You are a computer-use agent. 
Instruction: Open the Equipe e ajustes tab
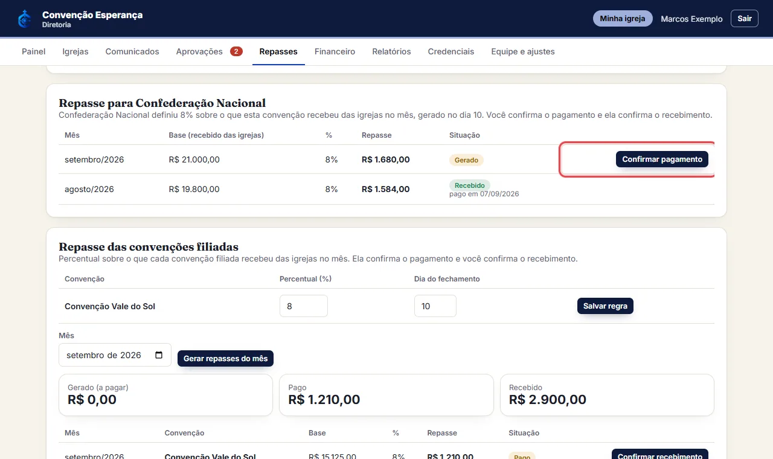pyautogui.click(x=523, y=51)
